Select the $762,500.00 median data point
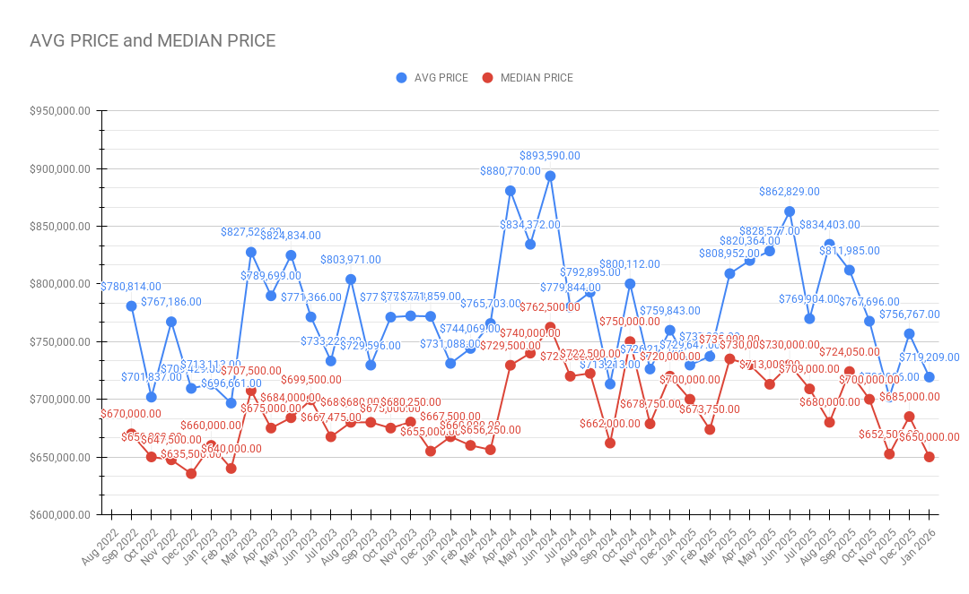 [x=550, y=327]
